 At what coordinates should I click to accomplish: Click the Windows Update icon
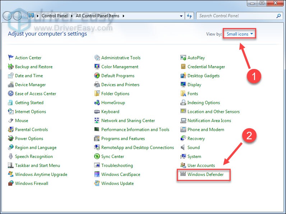tap(97, 183)
